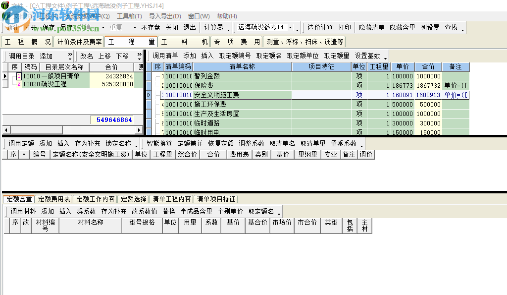Screen dimensions: 507x295
Task: Expand the overflow arrow after 取定额名 in material toolbar
Action: [x=279, y=214]
